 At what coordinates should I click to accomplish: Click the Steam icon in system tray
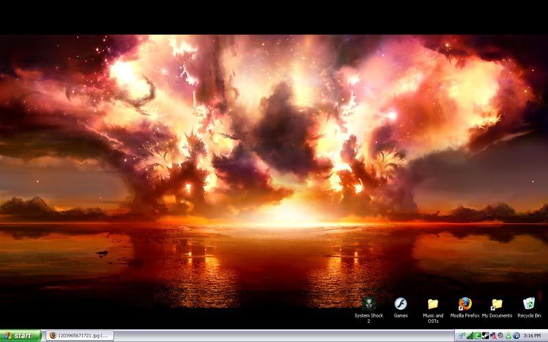485,336
